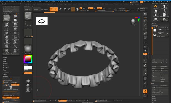Select the SimpleBrush tool icon
The width and height of the screenshot is (171, 103).
(156, 7)
